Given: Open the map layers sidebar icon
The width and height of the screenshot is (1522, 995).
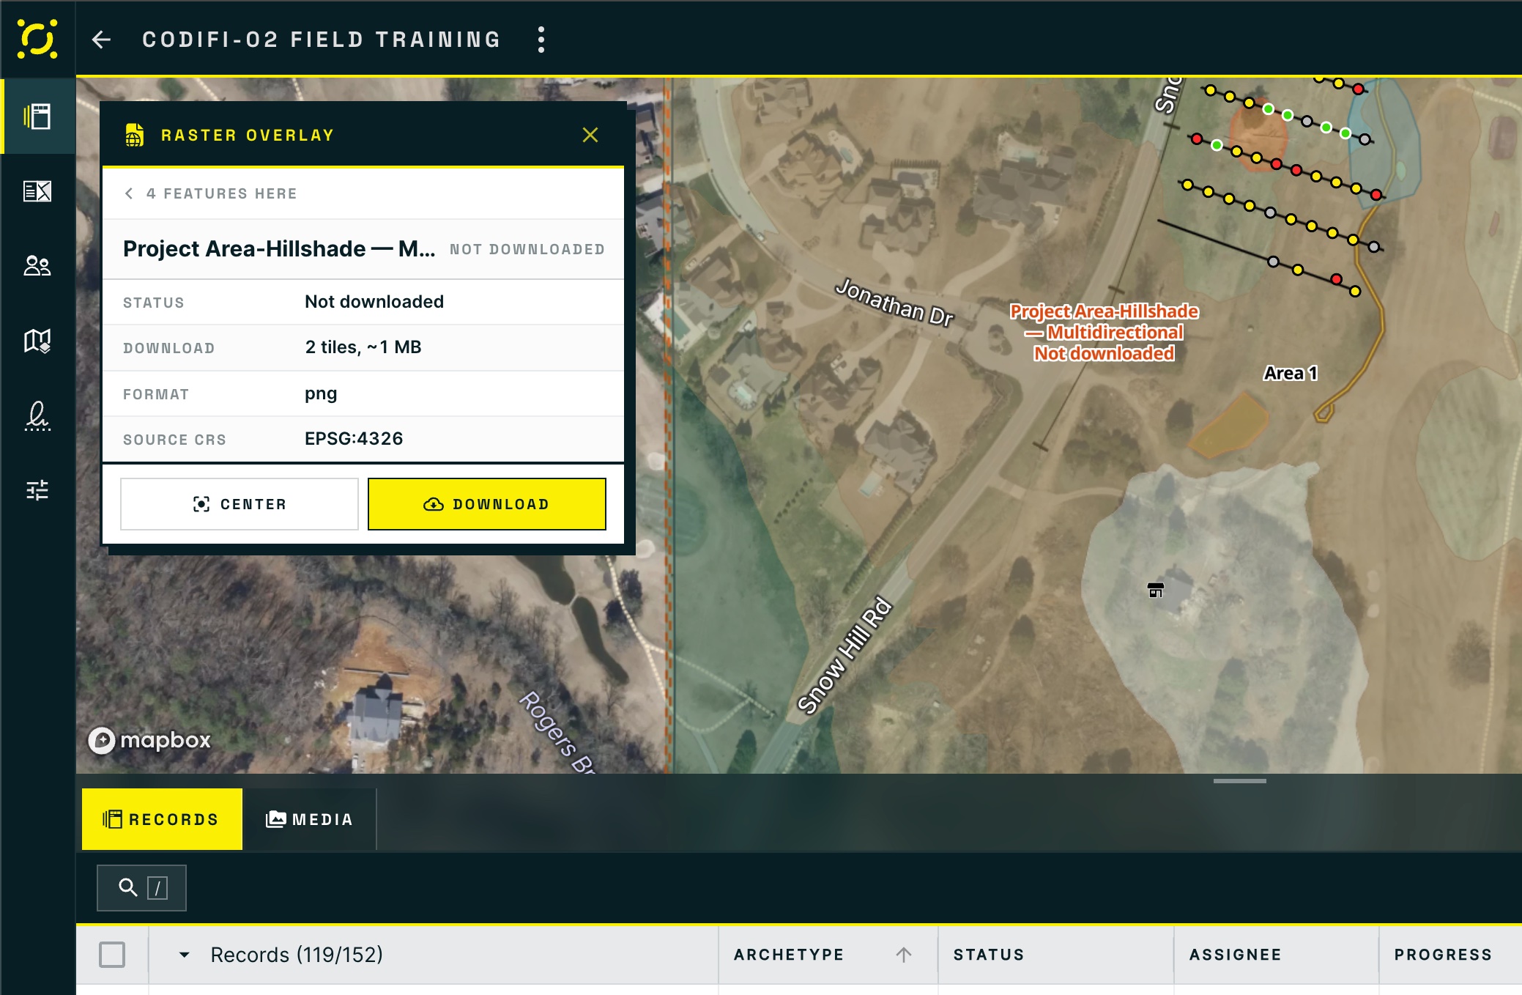Looking at the screenshot, I should coord(37,341).
